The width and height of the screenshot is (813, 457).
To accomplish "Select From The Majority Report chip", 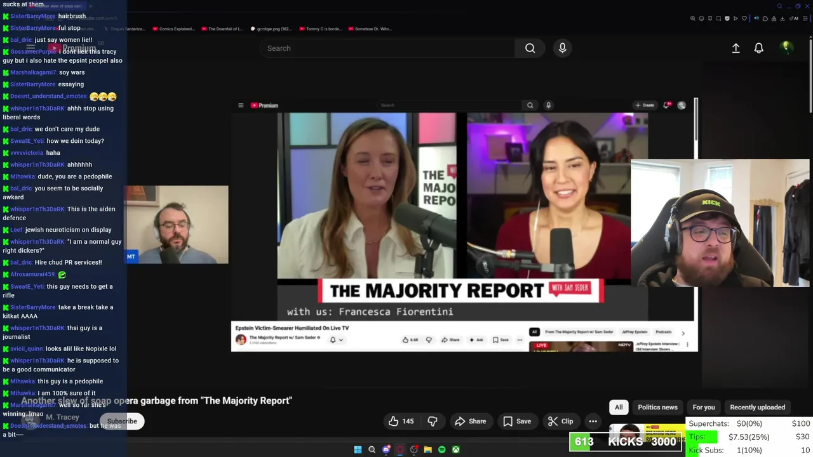I will pos(579,332).
